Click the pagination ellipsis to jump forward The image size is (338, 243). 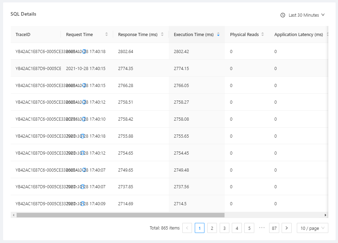[262, 228]
